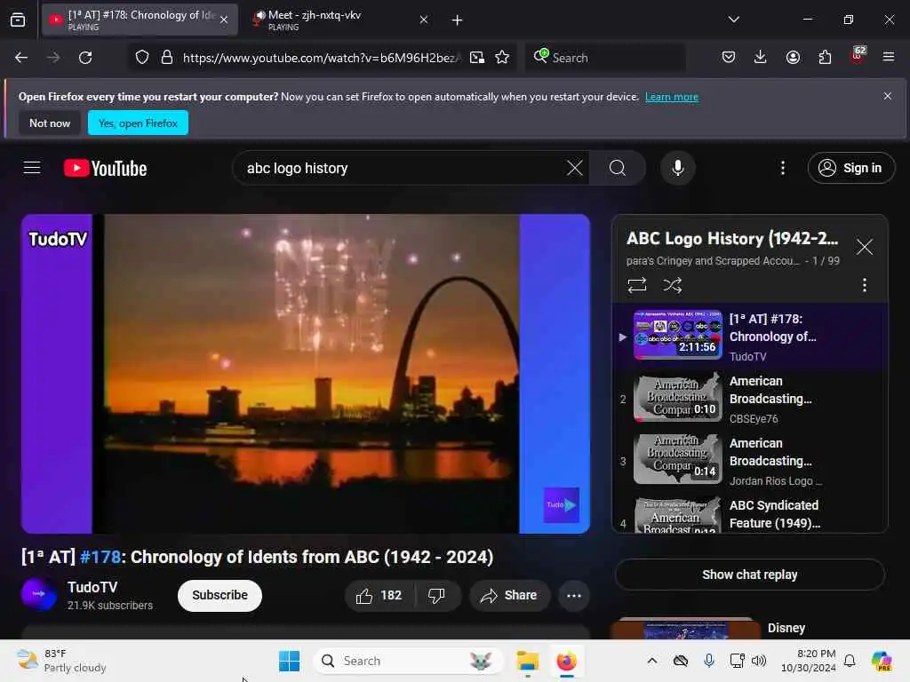Expand the list all tabs chevron
Screen dimensions: 910x682
tap(733, 20)
